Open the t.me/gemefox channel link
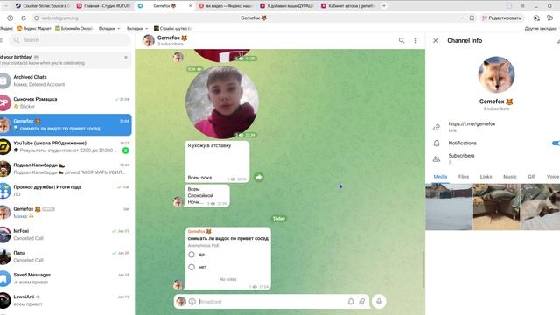560x315 pixels. [472, 123]
